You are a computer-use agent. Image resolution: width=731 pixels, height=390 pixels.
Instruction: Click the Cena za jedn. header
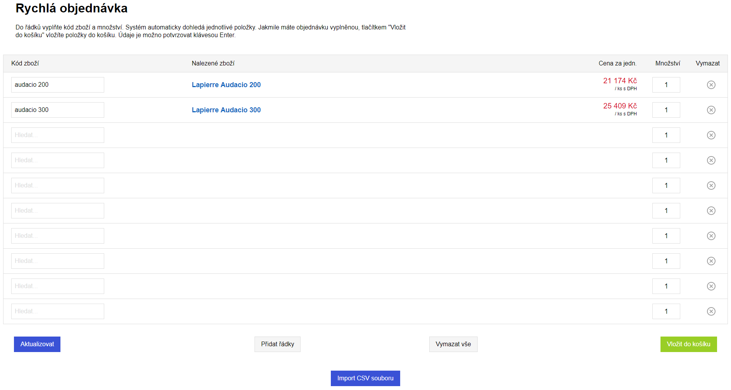(617, 64)
